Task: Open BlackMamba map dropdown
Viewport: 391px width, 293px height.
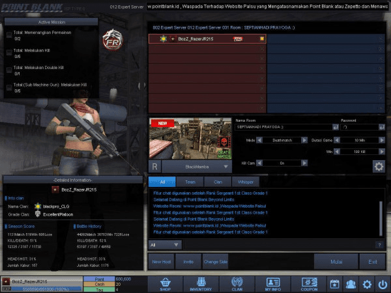Action: pos(197,167)
